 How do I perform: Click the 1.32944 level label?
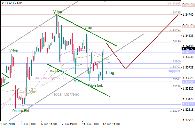coord(175,110)
